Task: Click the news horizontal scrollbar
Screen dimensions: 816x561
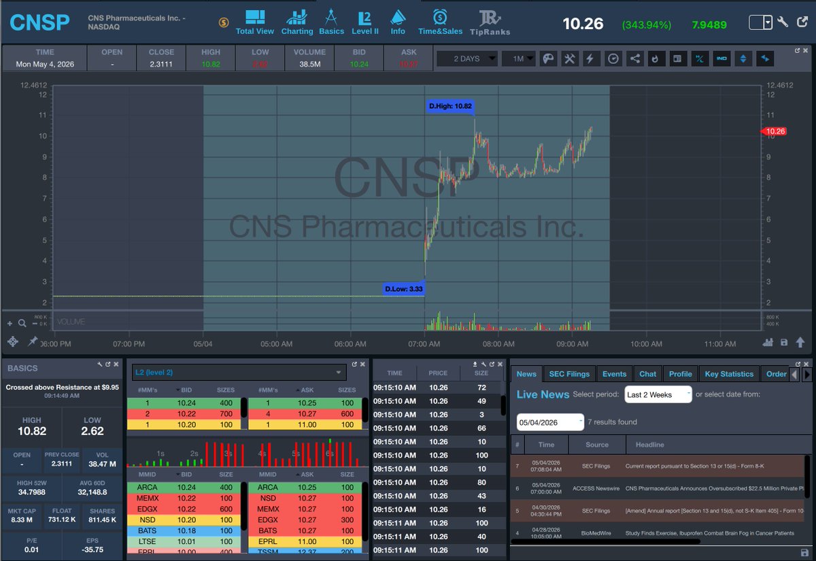Action: click(605, 542)
